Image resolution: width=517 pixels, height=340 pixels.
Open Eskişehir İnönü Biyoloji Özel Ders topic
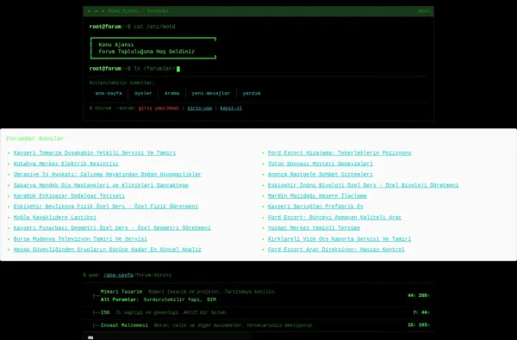(363, 185)
